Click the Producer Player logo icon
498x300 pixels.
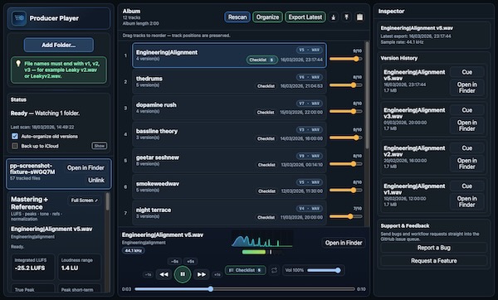(x=19, y=18)
